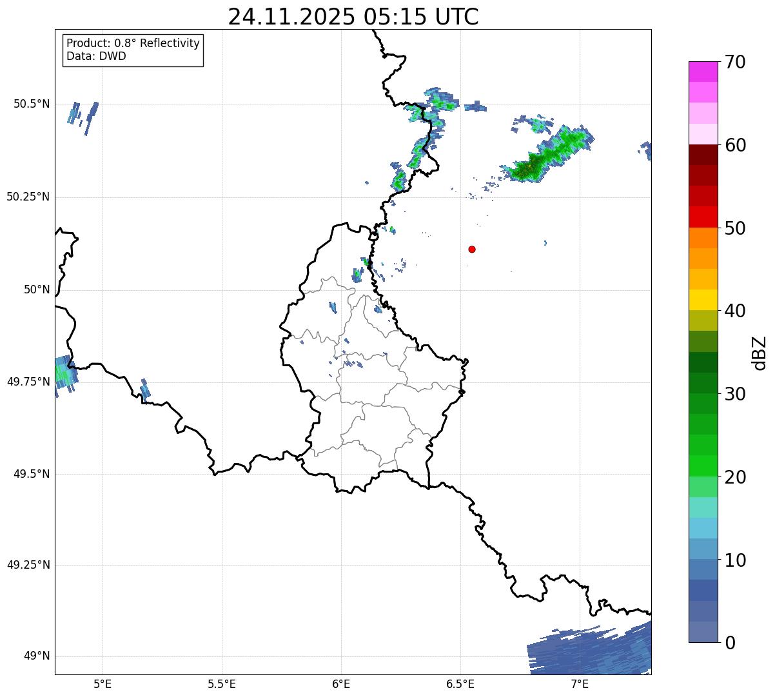Screen dimensions: 775x697
Task: Click the colorbar tick label 40
Action: 734,311
